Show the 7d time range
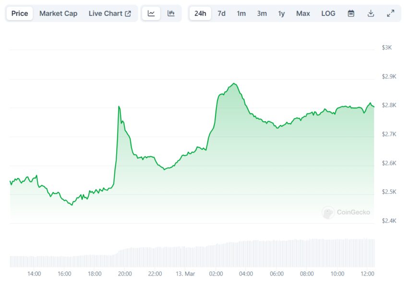Screen dimensions: 408x287 coord(221,13)
